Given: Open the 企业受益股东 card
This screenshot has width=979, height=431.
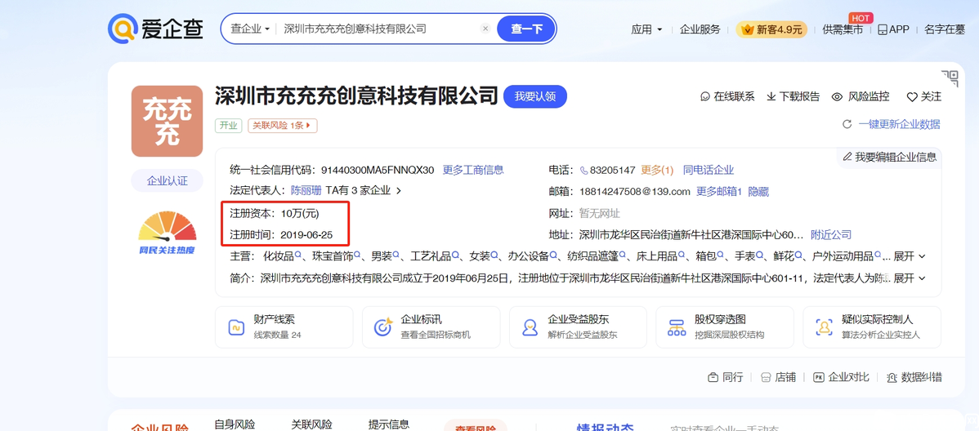Looking at the screenshot, I should pyautogui.click(x=578, y=327).
